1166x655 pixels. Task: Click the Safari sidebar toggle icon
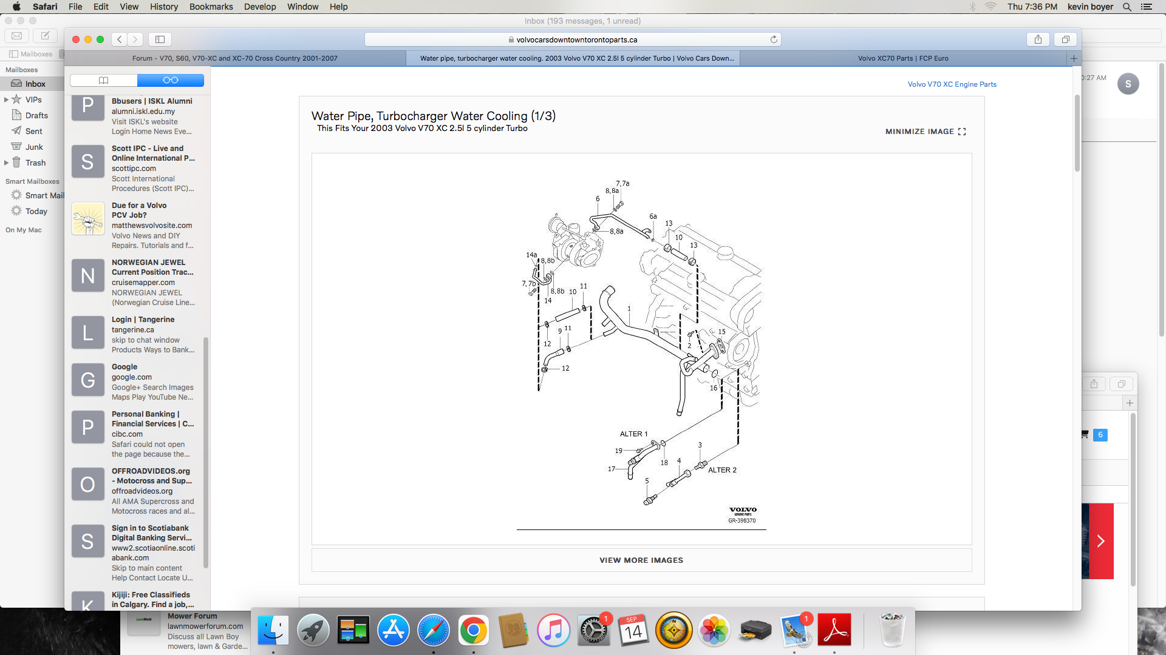tap(159, 39)
